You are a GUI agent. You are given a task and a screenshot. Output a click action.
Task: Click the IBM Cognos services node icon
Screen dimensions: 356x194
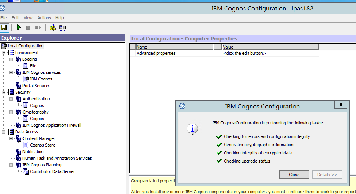coord(18,72)
